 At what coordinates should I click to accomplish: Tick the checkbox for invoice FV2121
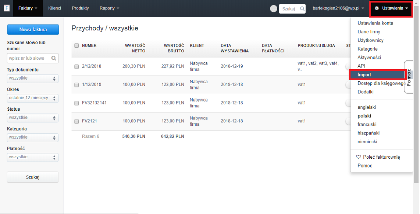76,121
